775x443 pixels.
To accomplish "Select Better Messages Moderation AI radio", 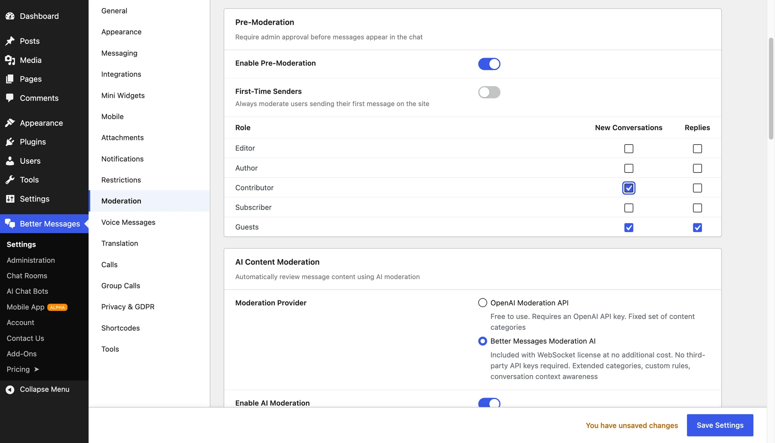I will click(x=482, y=341).
